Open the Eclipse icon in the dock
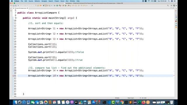 pyautogui.click(x=135, y=102)
